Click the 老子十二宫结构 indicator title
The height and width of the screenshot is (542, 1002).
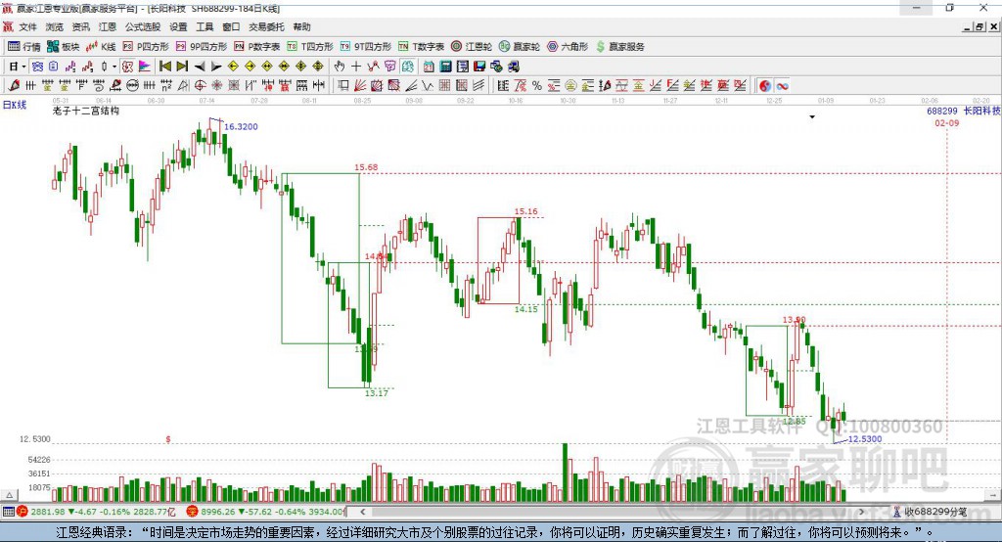point(86,111)
